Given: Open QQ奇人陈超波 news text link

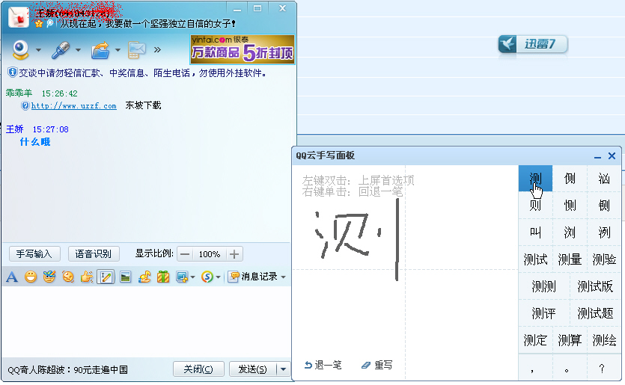Looking at the screenshot, I should tap(68, 370).
